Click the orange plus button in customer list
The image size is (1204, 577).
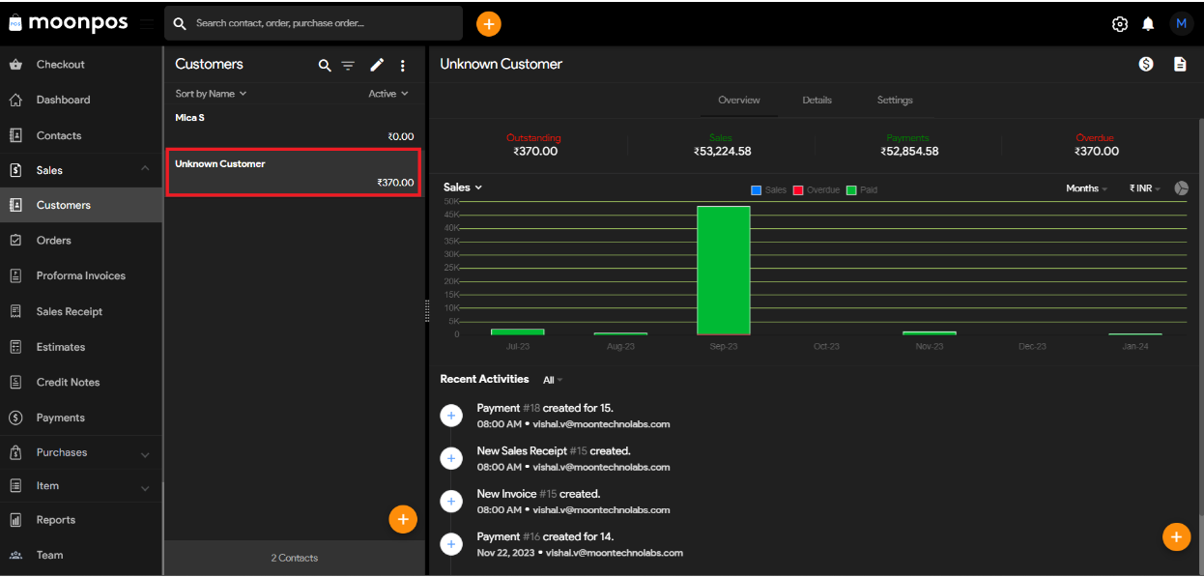tap(403, 519)
